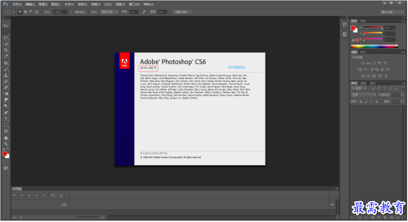Switch to the Swatches tab

point(363,21)
